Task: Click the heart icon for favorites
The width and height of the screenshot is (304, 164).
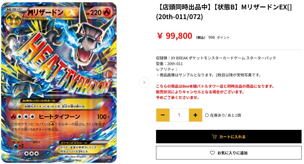Action: [212, 153]
